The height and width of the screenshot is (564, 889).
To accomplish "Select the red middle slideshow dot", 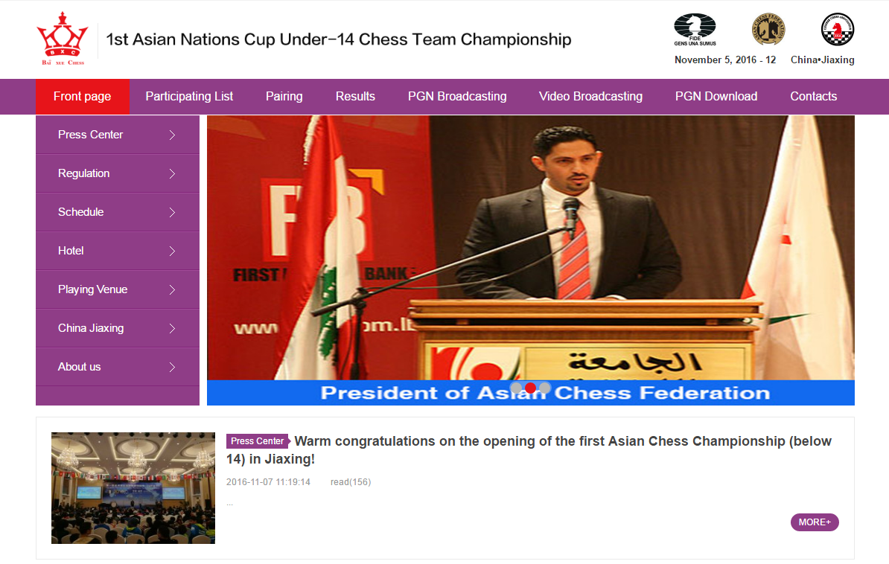I will pyautogui.click(x=530, y=388).
